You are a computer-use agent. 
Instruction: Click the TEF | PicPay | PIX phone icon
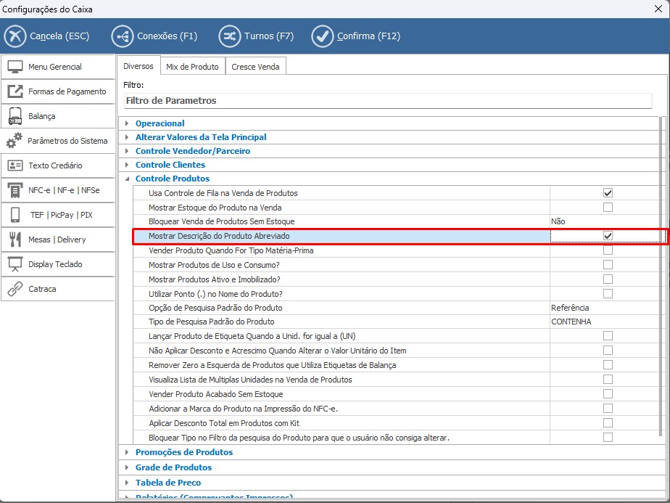coord(15,215)
